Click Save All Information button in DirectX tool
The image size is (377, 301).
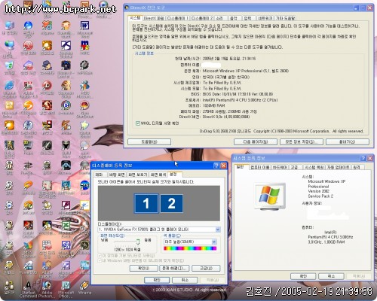302,141
